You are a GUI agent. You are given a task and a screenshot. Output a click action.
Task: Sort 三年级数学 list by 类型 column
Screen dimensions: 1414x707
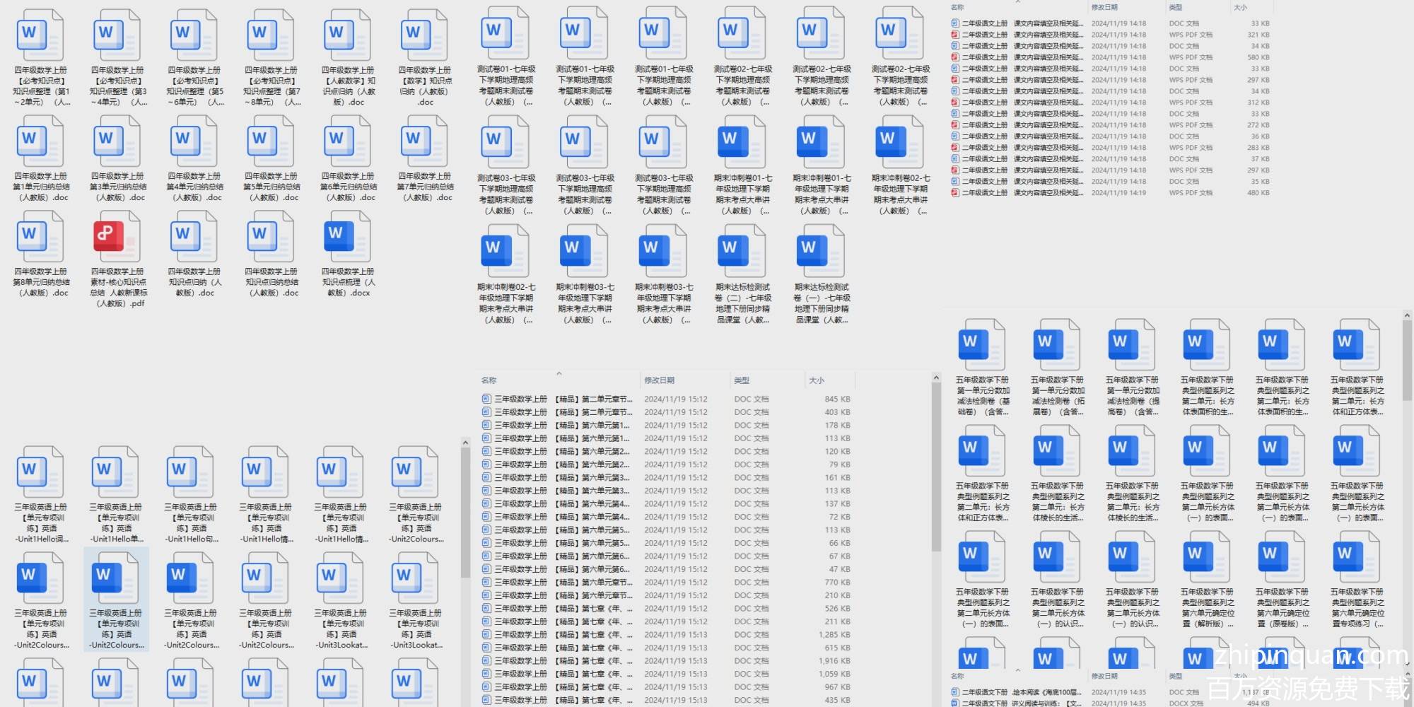coord(741,380)
